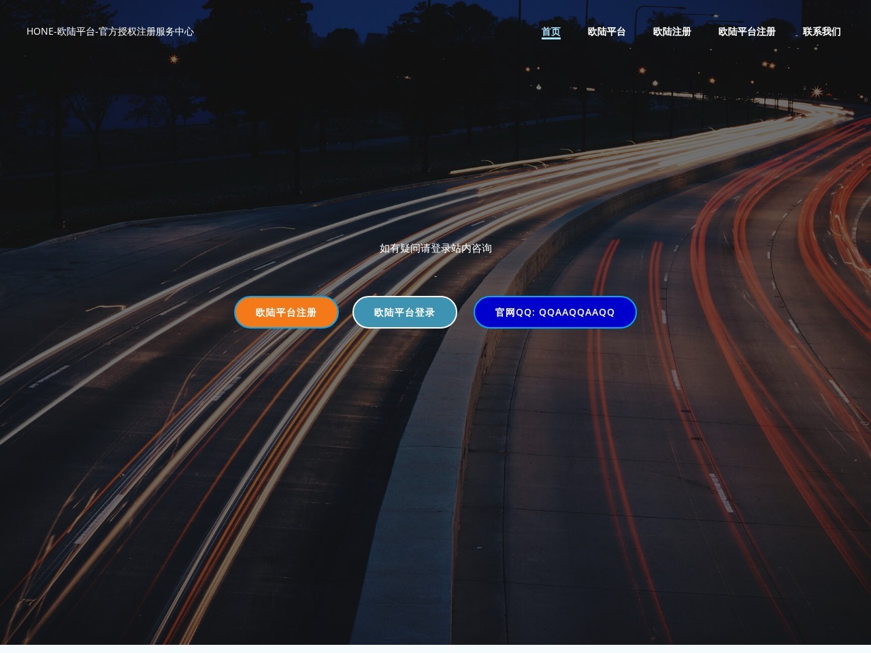The image size is (871, 653).
Task: Click the blue 官网QQ button
Action: pos(555,312)
